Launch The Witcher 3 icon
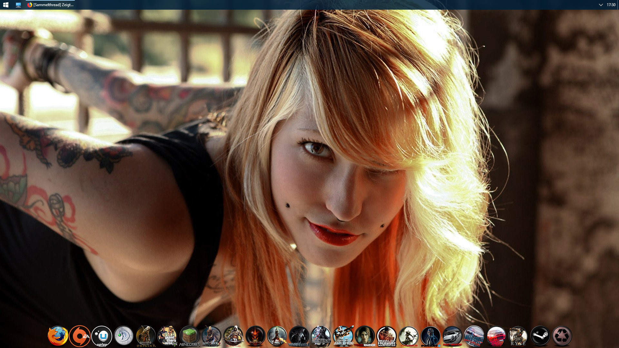Image resolution: width=619 pixels, height=348 pixels. 211,336
